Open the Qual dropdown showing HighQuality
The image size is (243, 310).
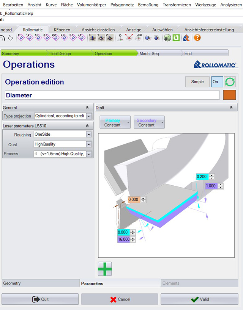pyautogui.click(x=89, y=144)
